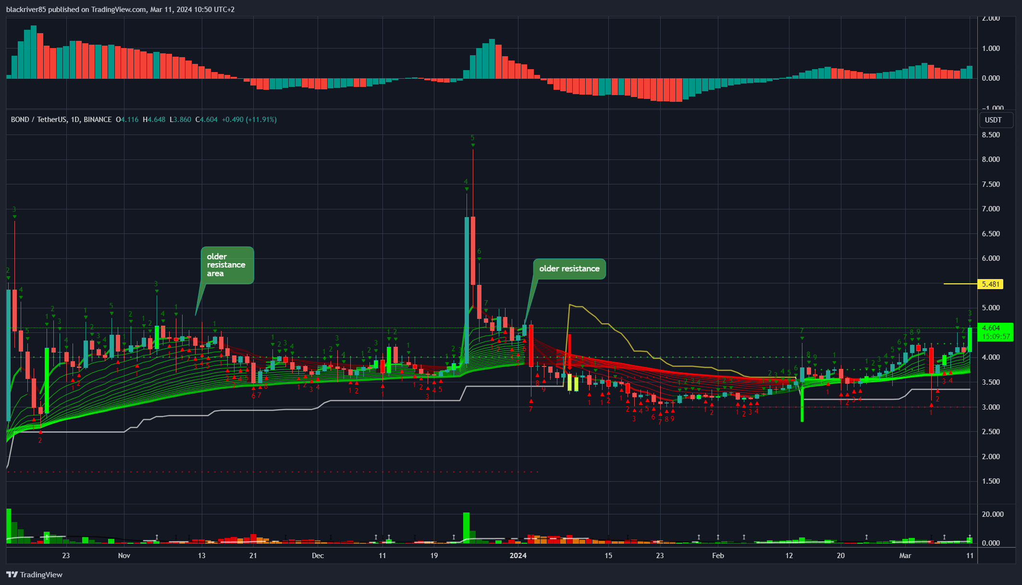Click the +0.490 (+11.91%) change value

249,120
